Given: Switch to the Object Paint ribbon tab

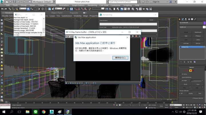Looking at the screenshot, I should tap(57, 13).
